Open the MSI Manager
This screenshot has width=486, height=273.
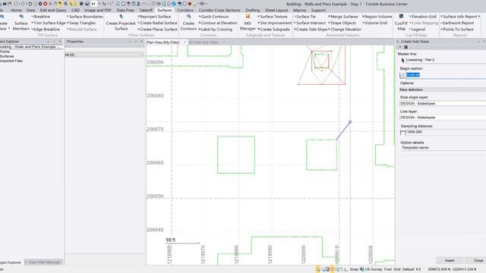pyautogui.click(x=248, y=23)
